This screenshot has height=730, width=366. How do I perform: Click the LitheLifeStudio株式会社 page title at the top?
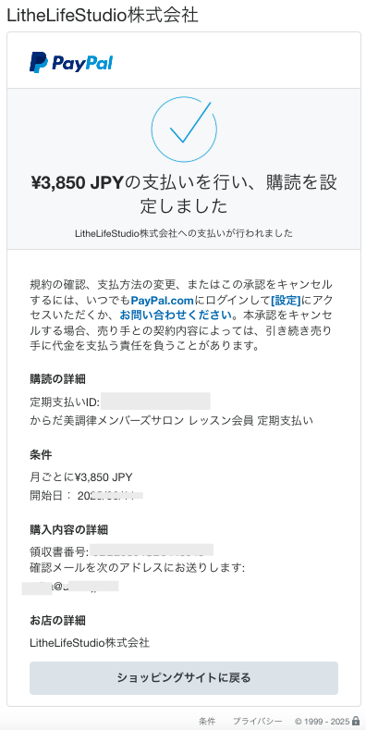pos(103,16)
